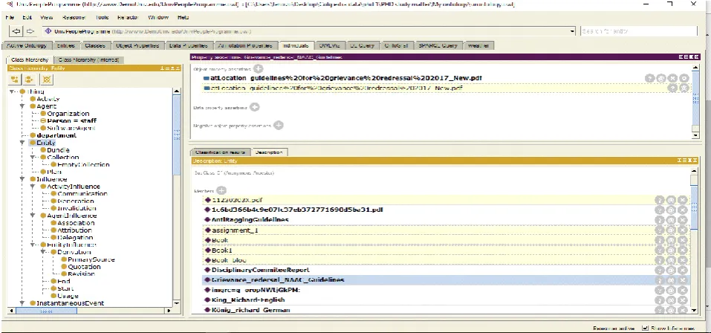This screenshot has height=333, width=711.
Task: Select the department class
Action: (x=56, y=135)
